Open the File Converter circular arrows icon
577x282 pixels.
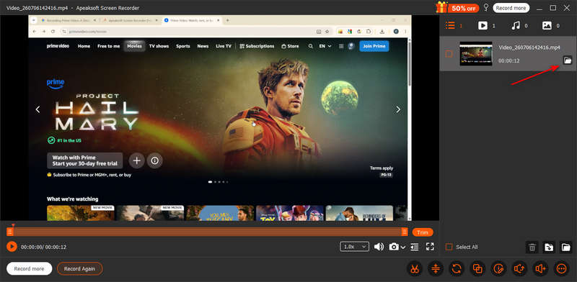click(457, 269)
